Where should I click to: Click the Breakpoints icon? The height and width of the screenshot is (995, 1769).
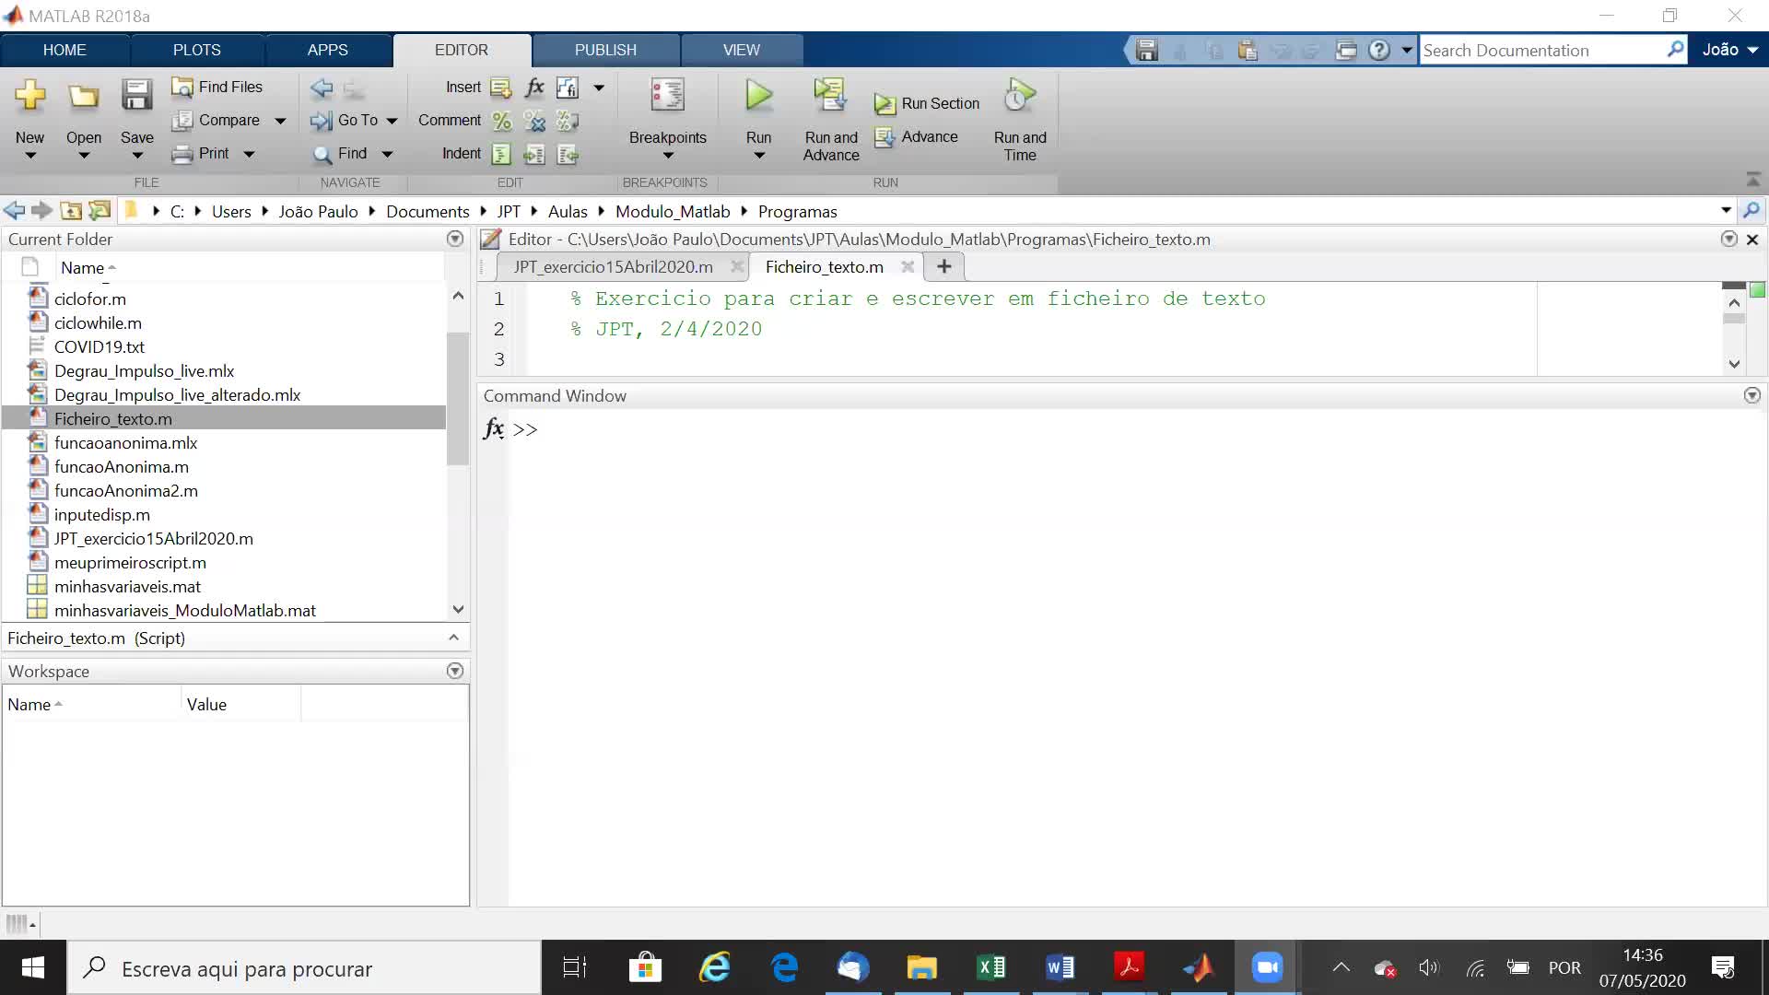click(667, 95)
